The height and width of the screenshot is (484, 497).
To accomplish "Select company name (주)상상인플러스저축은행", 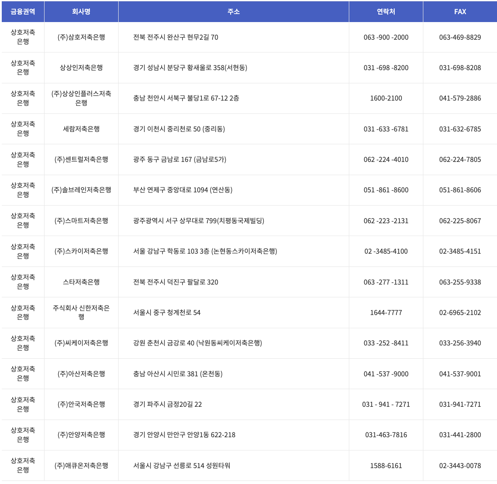I will (81, 98).
